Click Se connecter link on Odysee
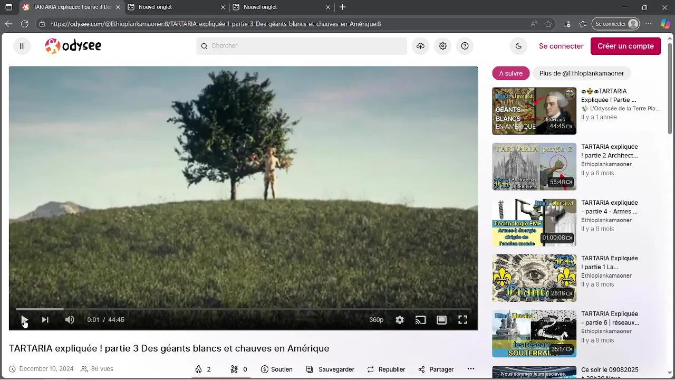 561,46
